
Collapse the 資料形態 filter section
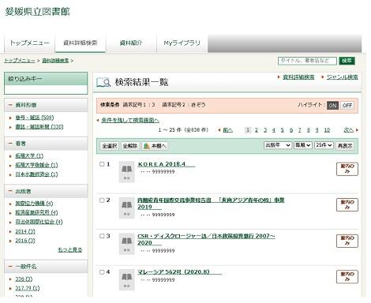tap(10, 105)
